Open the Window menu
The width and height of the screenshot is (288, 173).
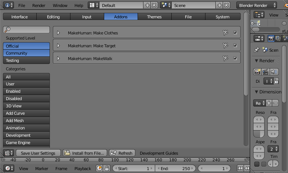60,5
